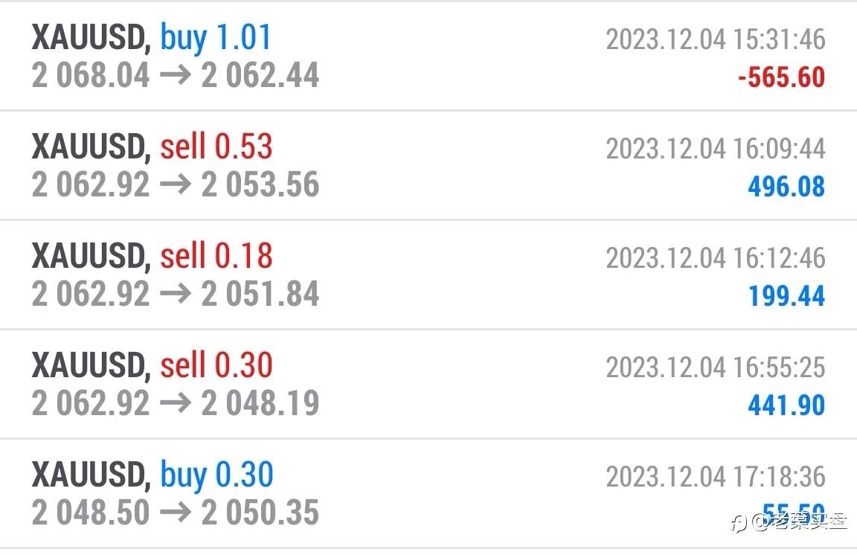Open the XAUUSD sell 0.53 trade

coord(152,147)
